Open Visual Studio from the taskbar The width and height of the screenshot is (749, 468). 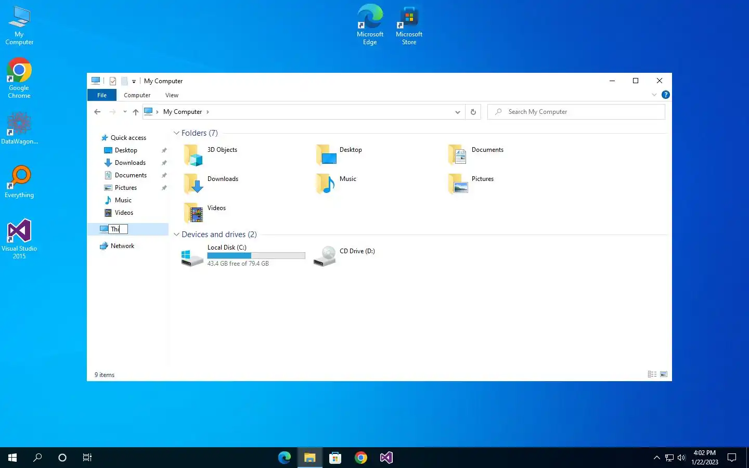386,458
